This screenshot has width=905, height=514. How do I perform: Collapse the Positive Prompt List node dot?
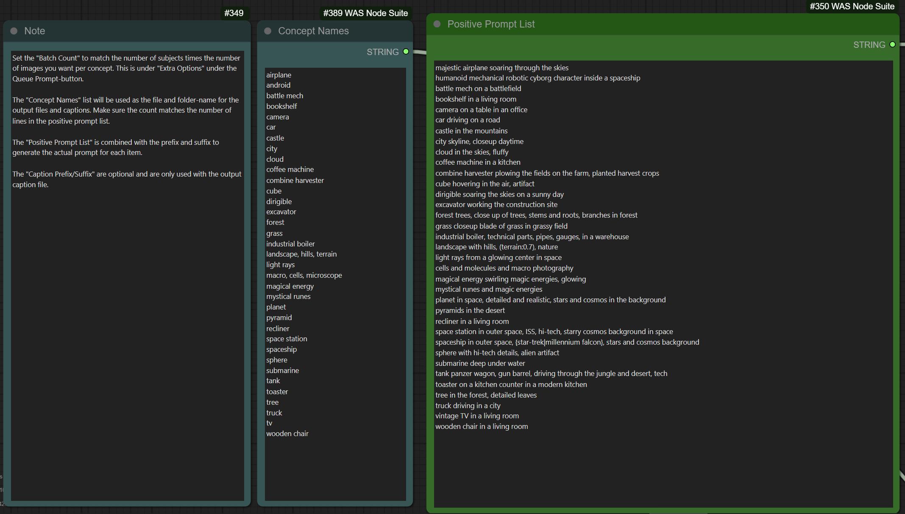pos(437,24)
